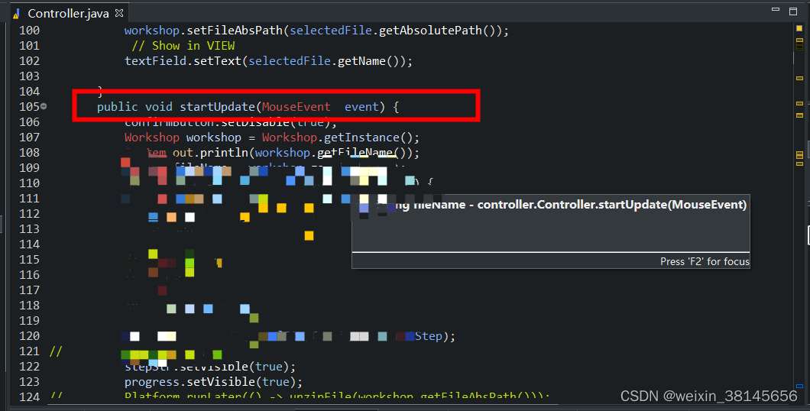Click setFileAbsPath on line 100

[235, 31]
